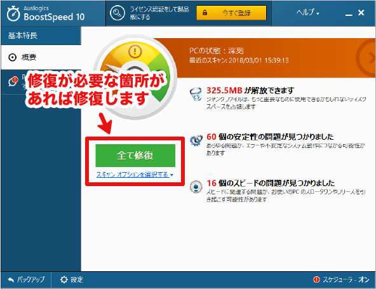The image size is (376, 289).
Task: Click the license key magnifier icon
Action: tap(117, 13)
